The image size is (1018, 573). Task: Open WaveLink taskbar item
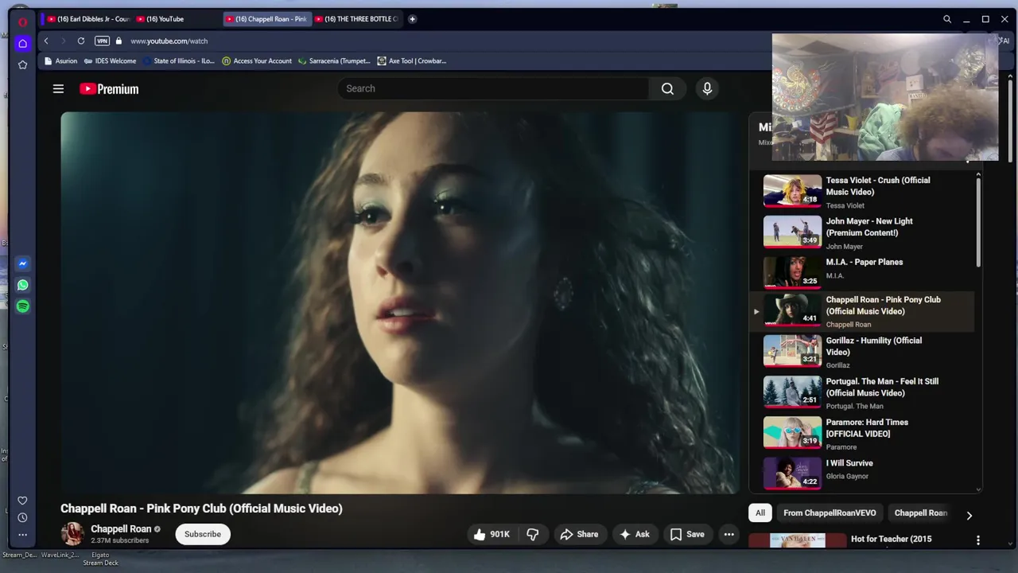pyautogui.click(x=60, y=555)
